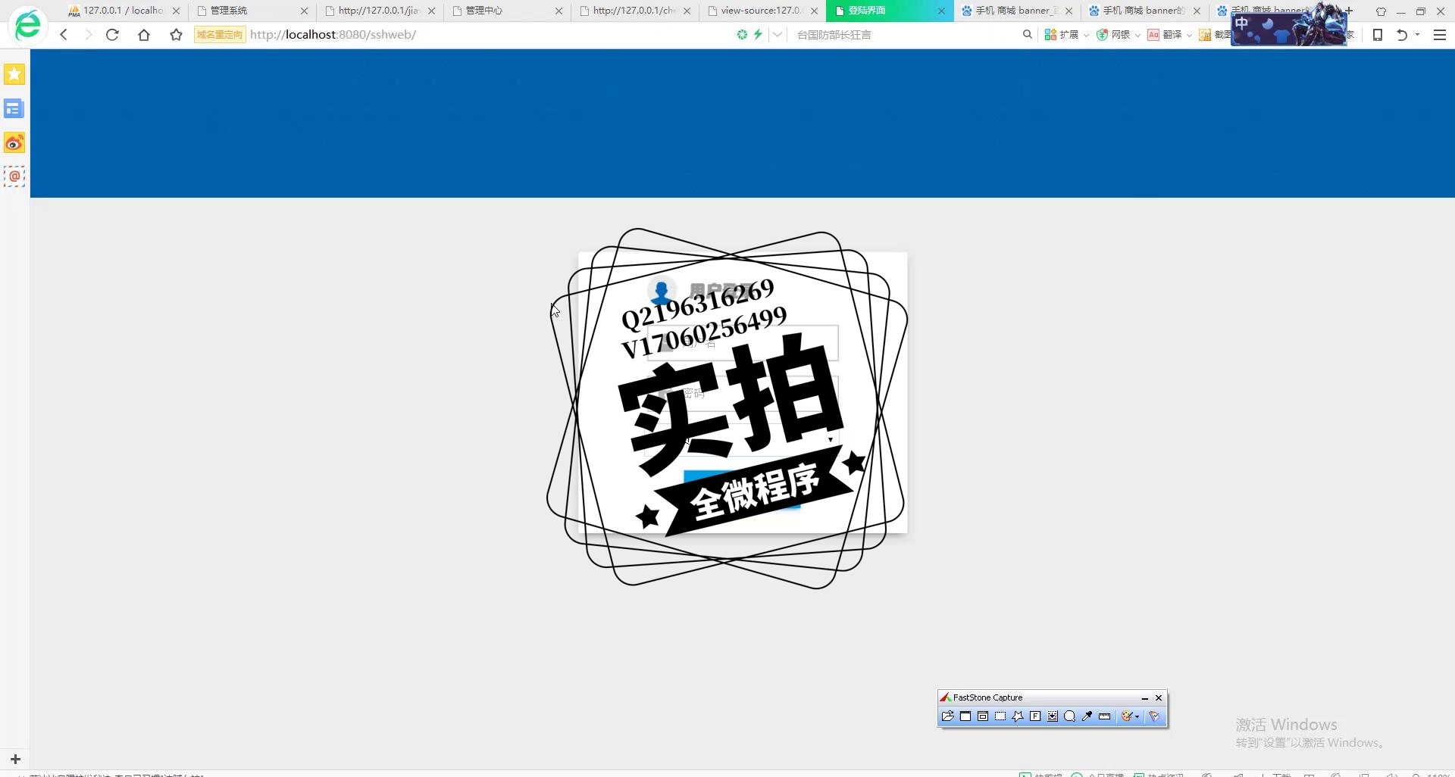The image size is (1455, 777).
Task: Click the undo closed-tab arrow icon
Action: coord(1402,35)
